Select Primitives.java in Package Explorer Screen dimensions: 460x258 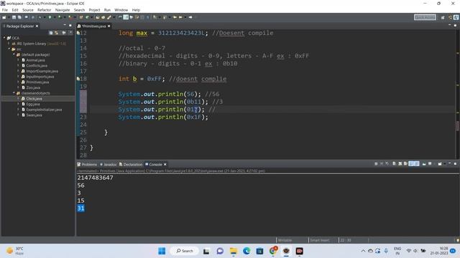pyautogui.click(x=37, y=82)
